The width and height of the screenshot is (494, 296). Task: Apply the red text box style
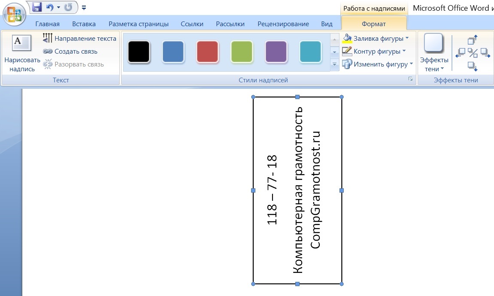click(x=208, y=51)
